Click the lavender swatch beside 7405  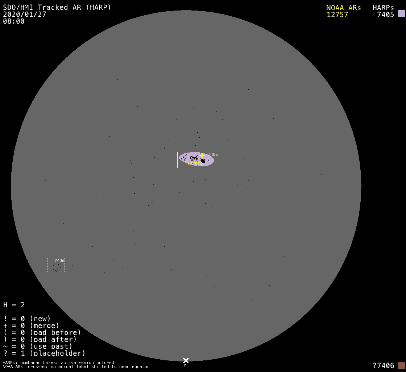click(401, 14)
